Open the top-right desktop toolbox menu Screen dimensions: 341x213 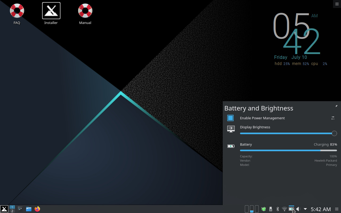click(x=337, y=4)
